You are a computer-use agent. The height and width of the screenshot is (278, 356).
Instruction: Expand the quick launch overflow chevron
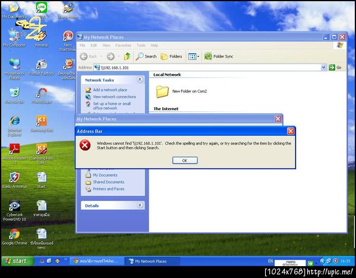coord(66,259)
